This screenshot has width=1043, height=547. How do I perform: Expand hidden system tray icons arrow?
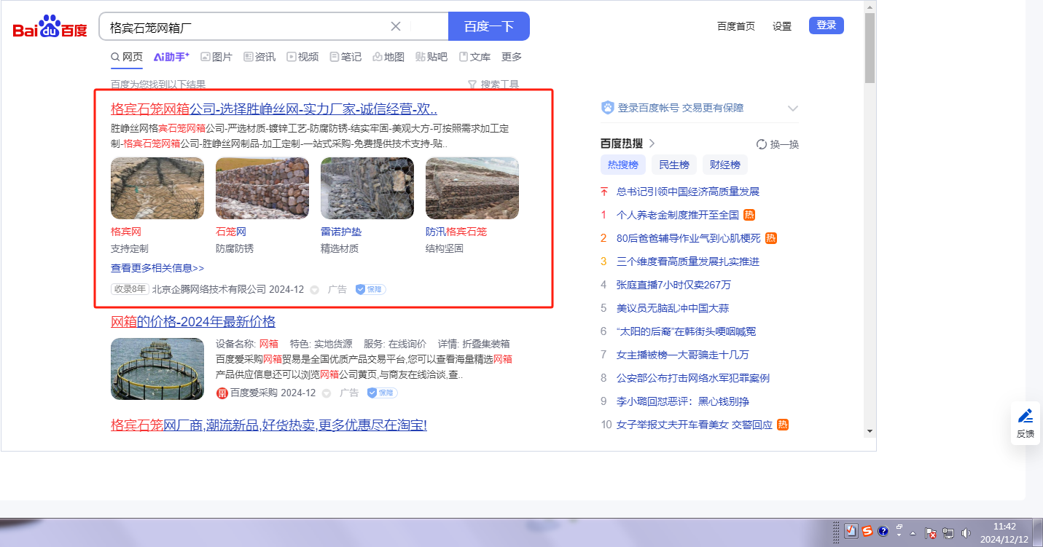(913, 532)
